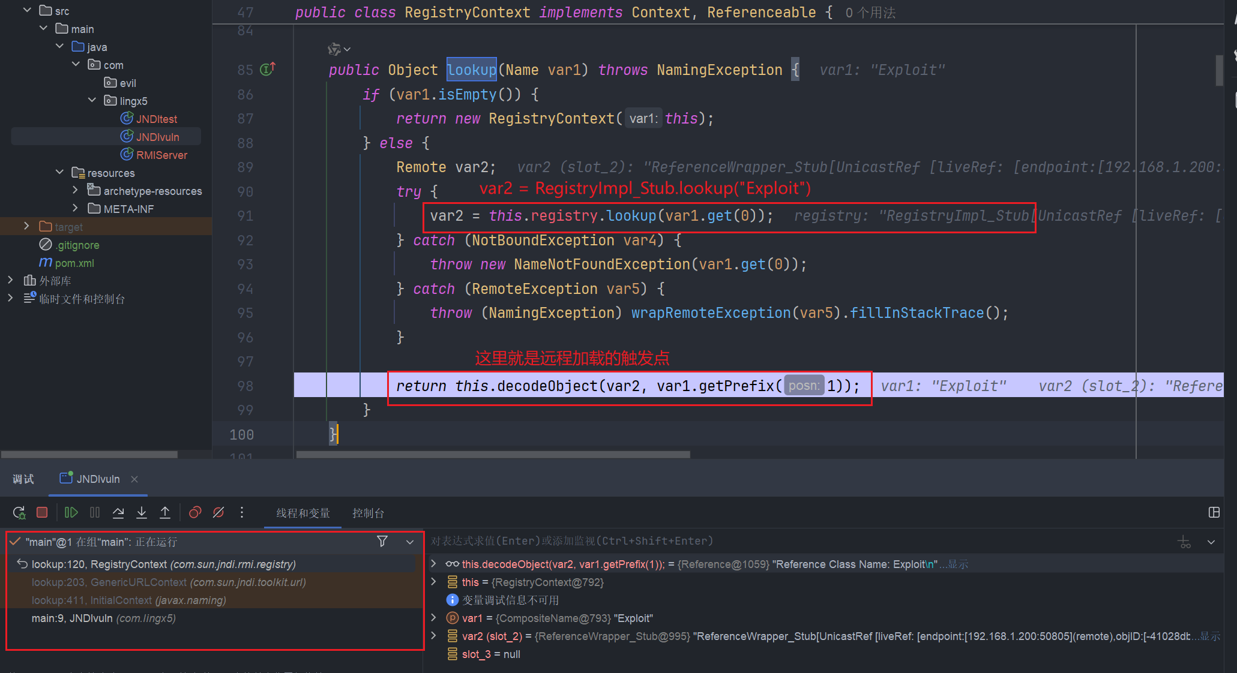Image resolution: width=1237 pixels, height=673 pixels.
Task: Open the .gitignore file
Action: (78, 245)
